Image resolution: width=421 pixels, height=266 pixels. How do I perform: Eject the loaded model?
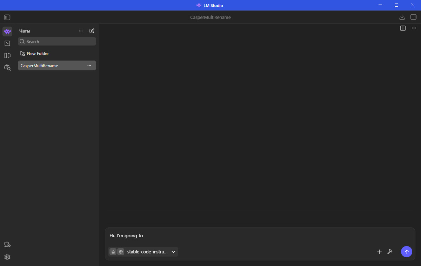point(113,252)
